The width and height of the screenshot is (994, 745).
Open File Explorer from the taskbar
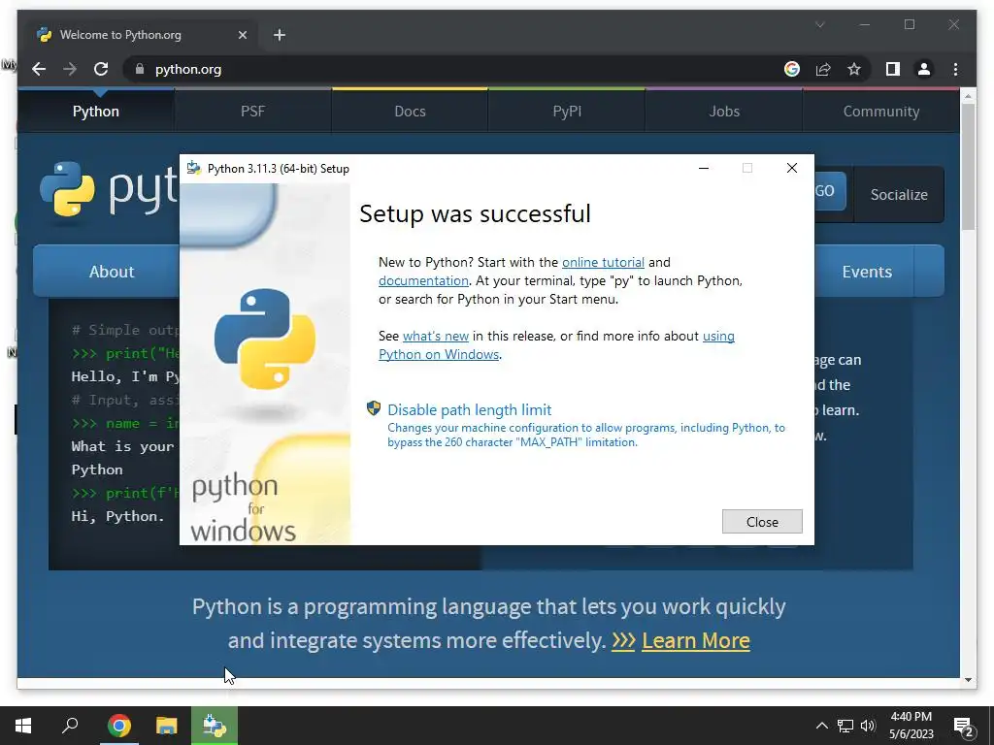167,726
